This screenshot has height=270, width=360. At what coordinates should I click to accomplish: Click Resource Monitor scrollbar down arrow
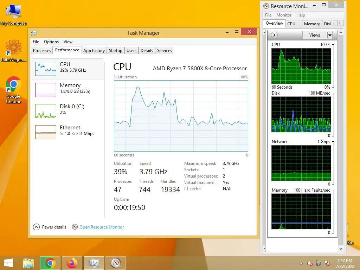341,249
